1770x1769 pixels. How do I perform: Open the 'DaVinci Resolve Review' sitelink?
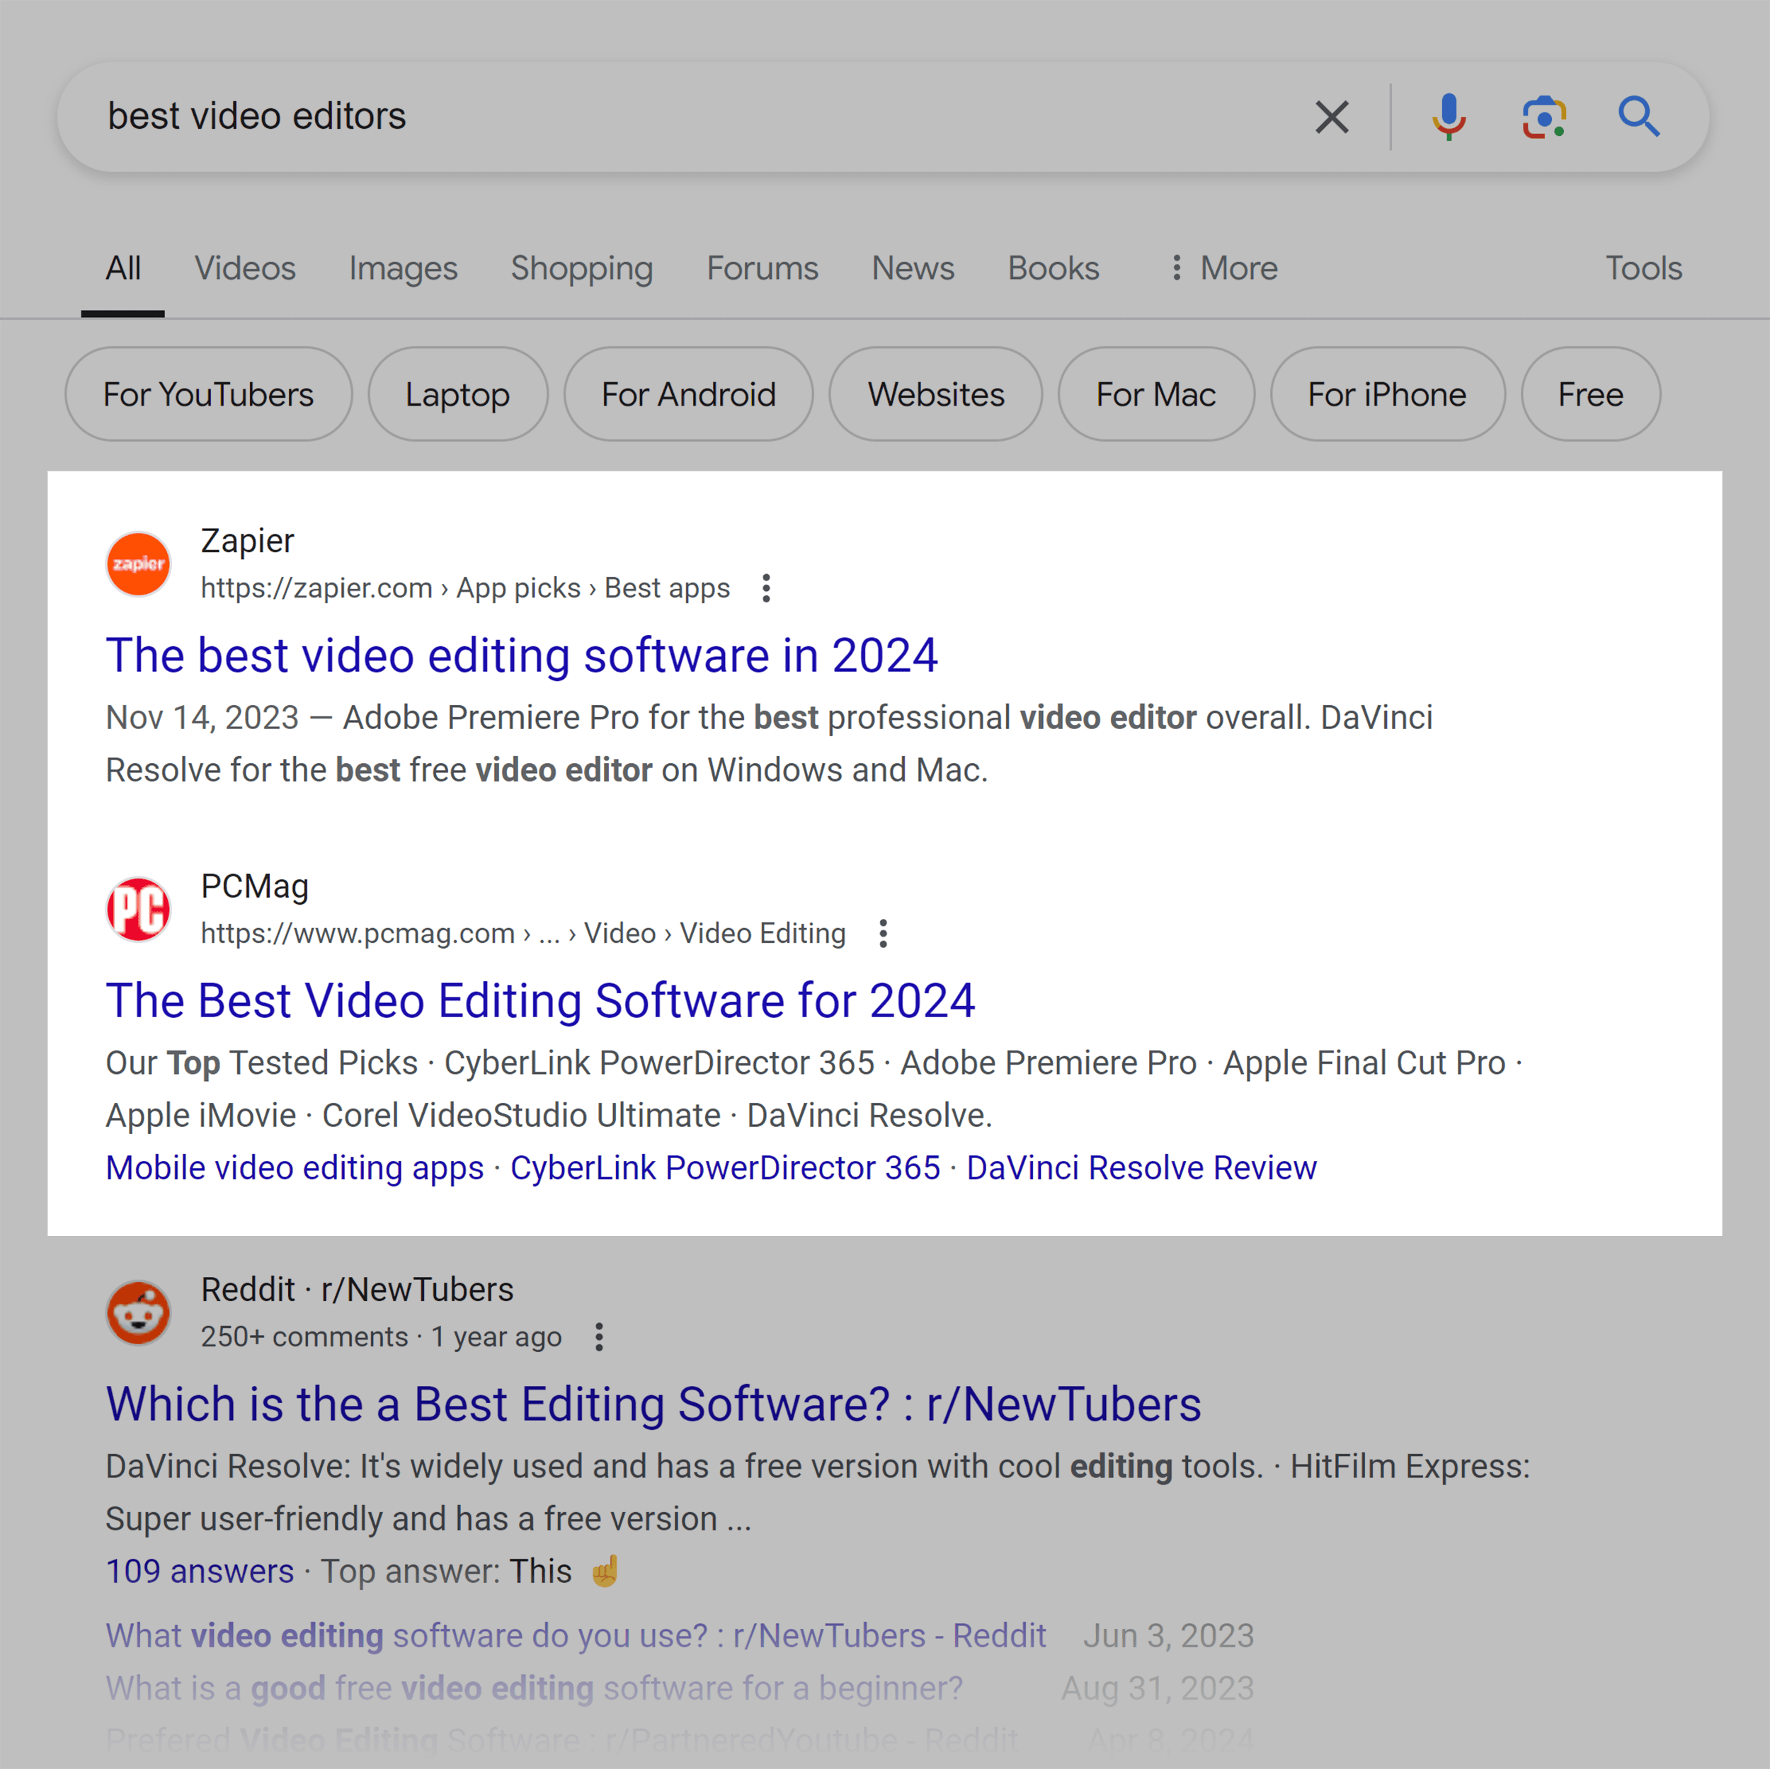click(x=1141, y=1168)
